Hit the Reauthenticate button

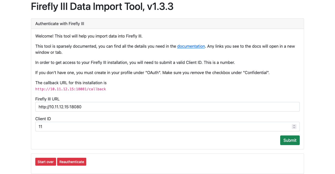(x=72, y=162)
